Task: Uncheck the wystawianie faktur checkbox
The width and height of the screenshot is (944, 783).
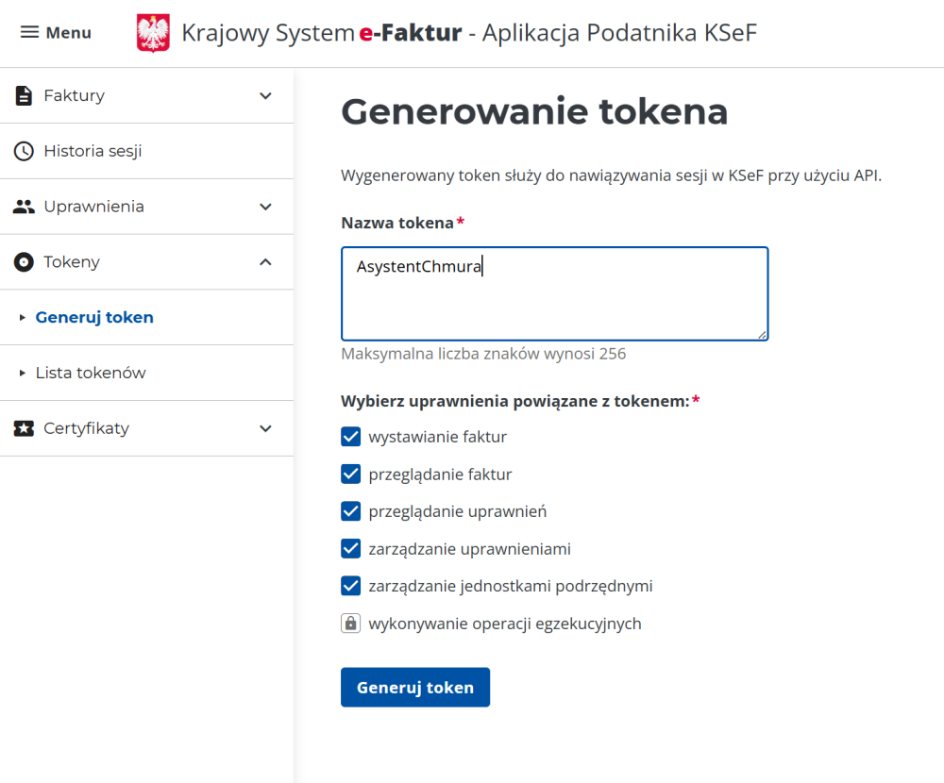Action: pos(351,437)
